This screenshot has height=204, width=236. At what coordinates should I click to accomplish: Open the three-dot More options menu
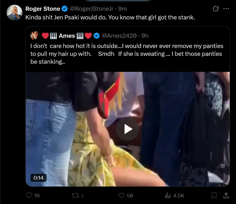(x=226, y=9)
